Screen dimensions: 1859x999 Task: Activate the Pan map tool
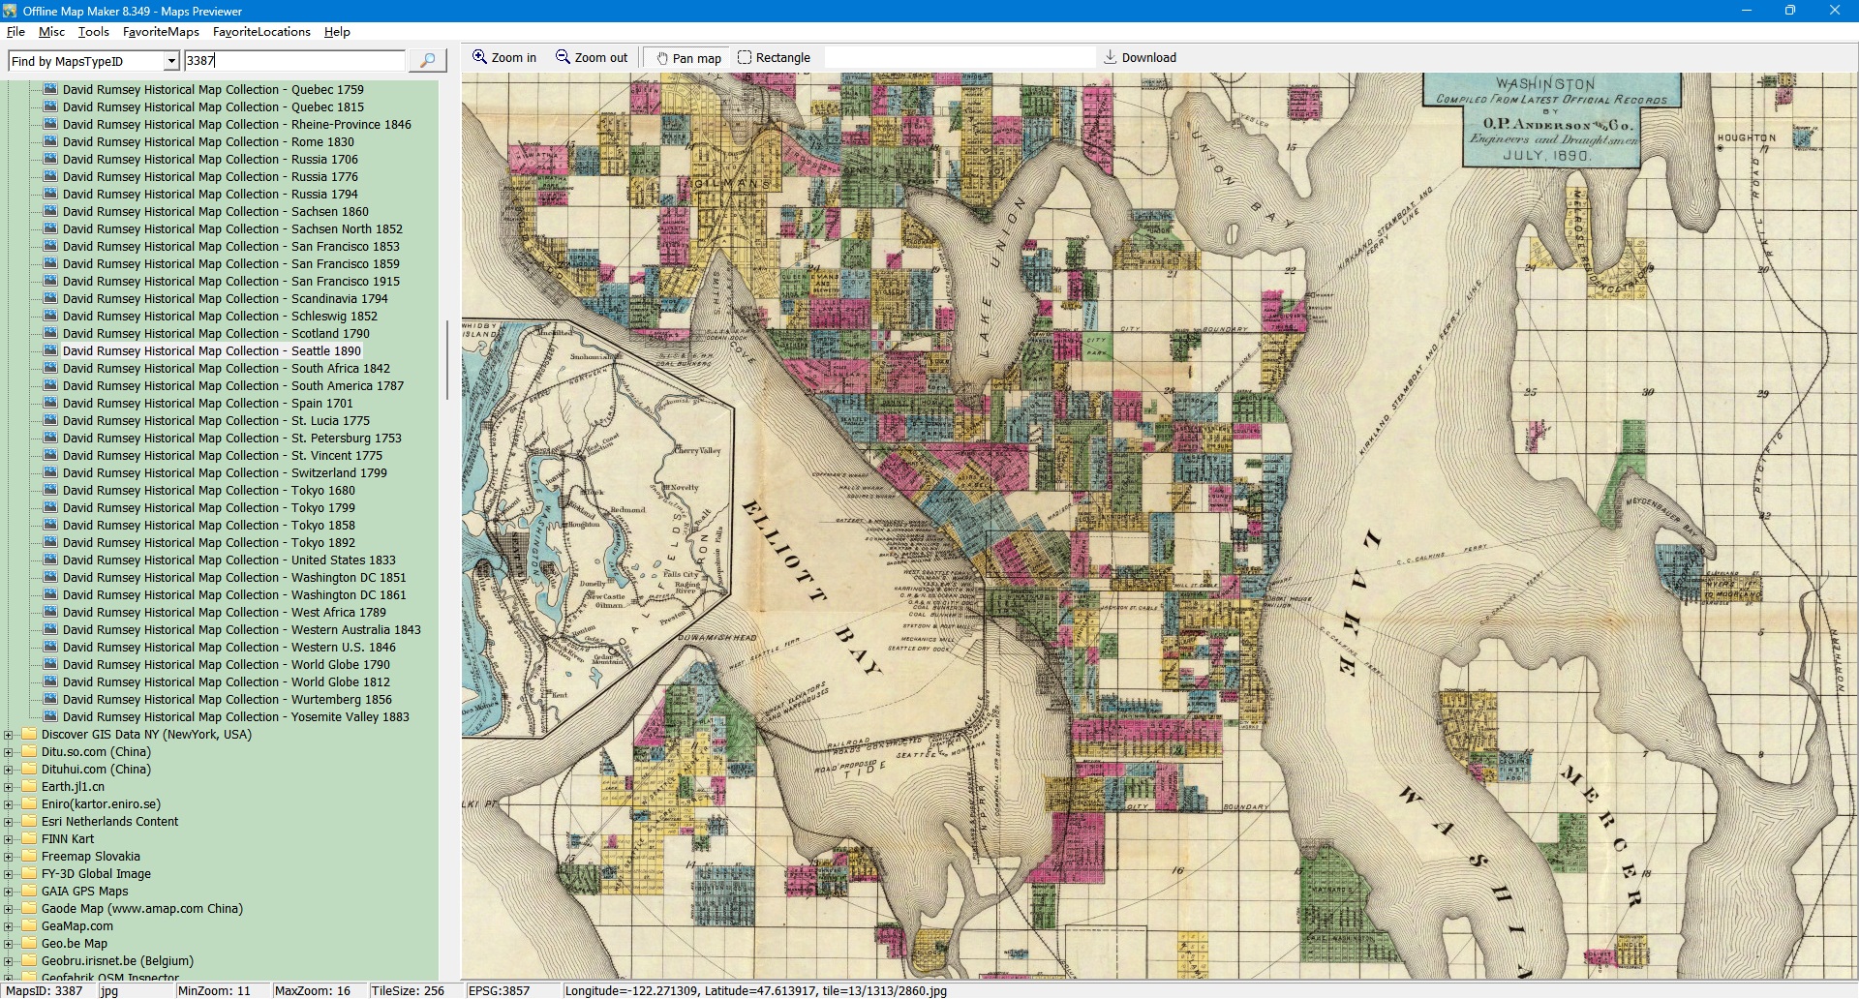point(688,58)
